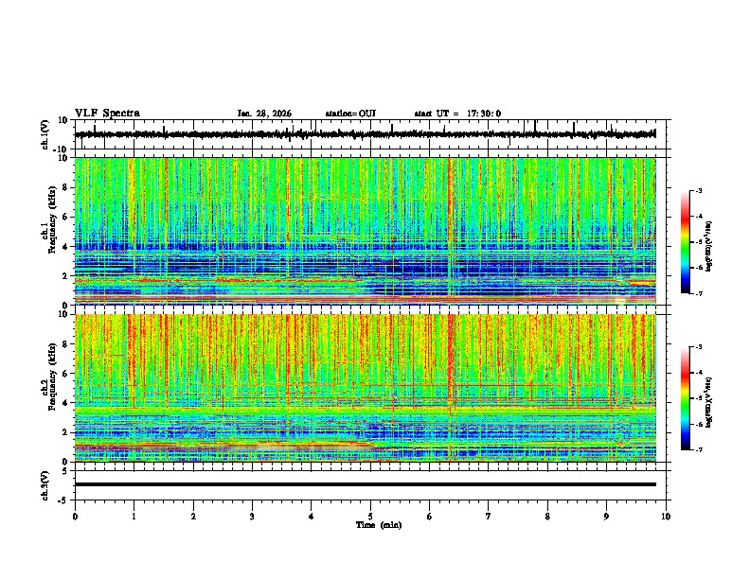This screenshot has width=750, height=579.
Task: Click the ch.1 colorbar log(PSD) label
Action: tap(709, 246)
